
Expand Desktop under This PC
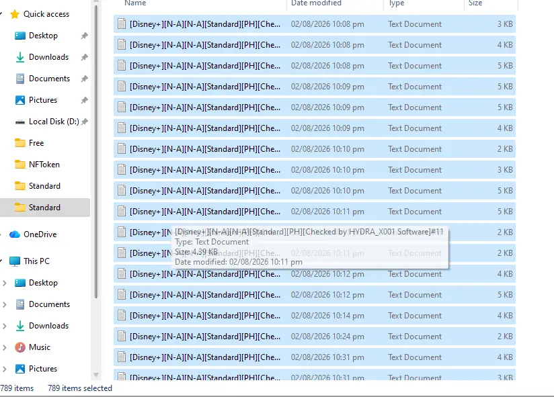(4, 283)
